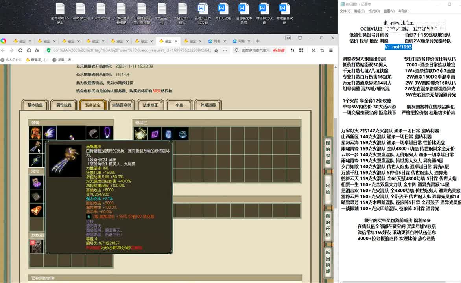This screenshot has width=461, height=283.
Task: Open desktop file 160炼狱总结
Action: pos(101,12)
